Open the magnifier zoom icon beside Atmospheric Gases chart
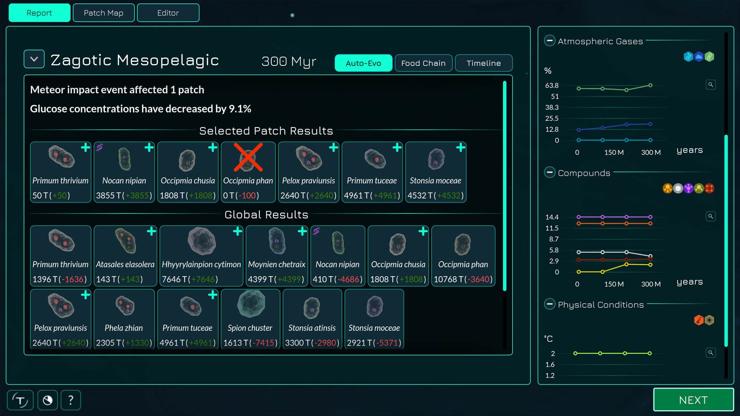740x416 pixels. (x=711, y=84)
